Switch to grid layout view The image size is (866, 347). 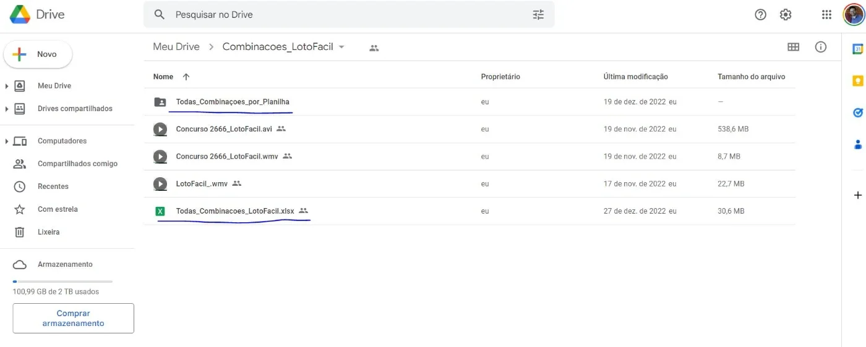pos(793,47)
